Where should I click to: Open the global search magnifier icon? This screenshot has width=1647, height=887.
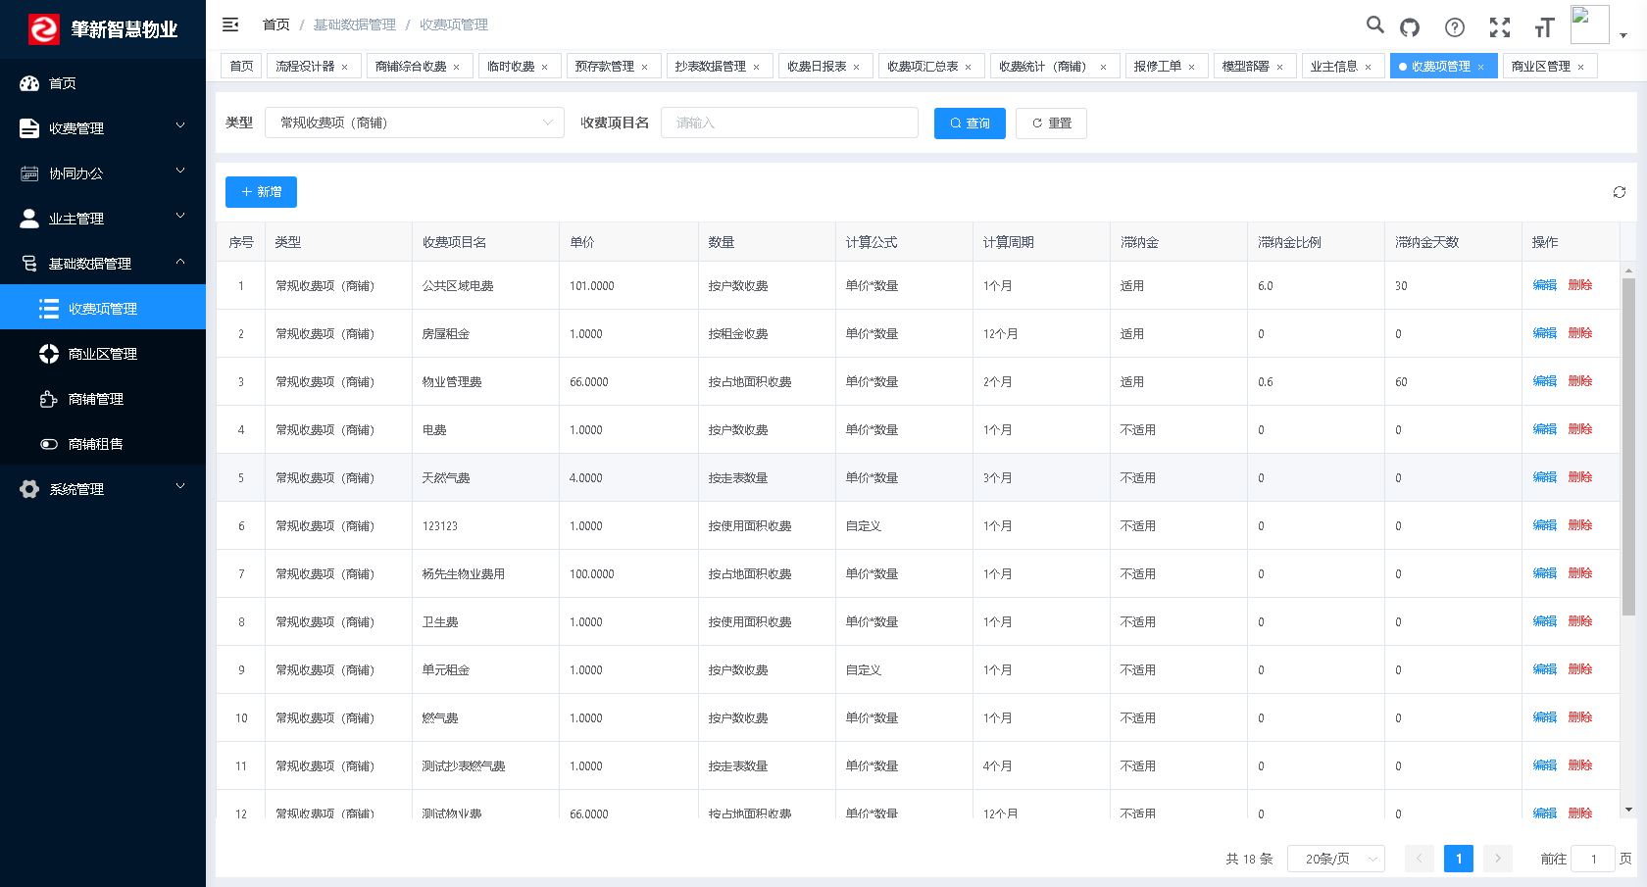(1374, 26)
